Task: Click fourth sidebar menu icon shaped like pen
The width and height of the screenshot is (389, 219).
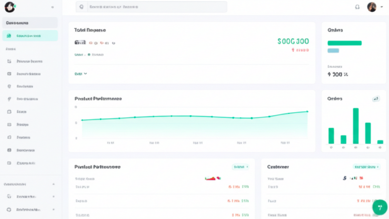Action: click(x=9, y=99)
